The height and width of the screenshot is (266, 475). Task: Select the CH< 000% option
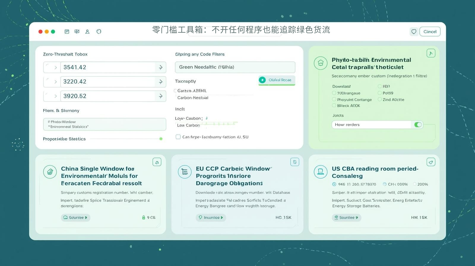pyautogui.click(x=385, y=184)
